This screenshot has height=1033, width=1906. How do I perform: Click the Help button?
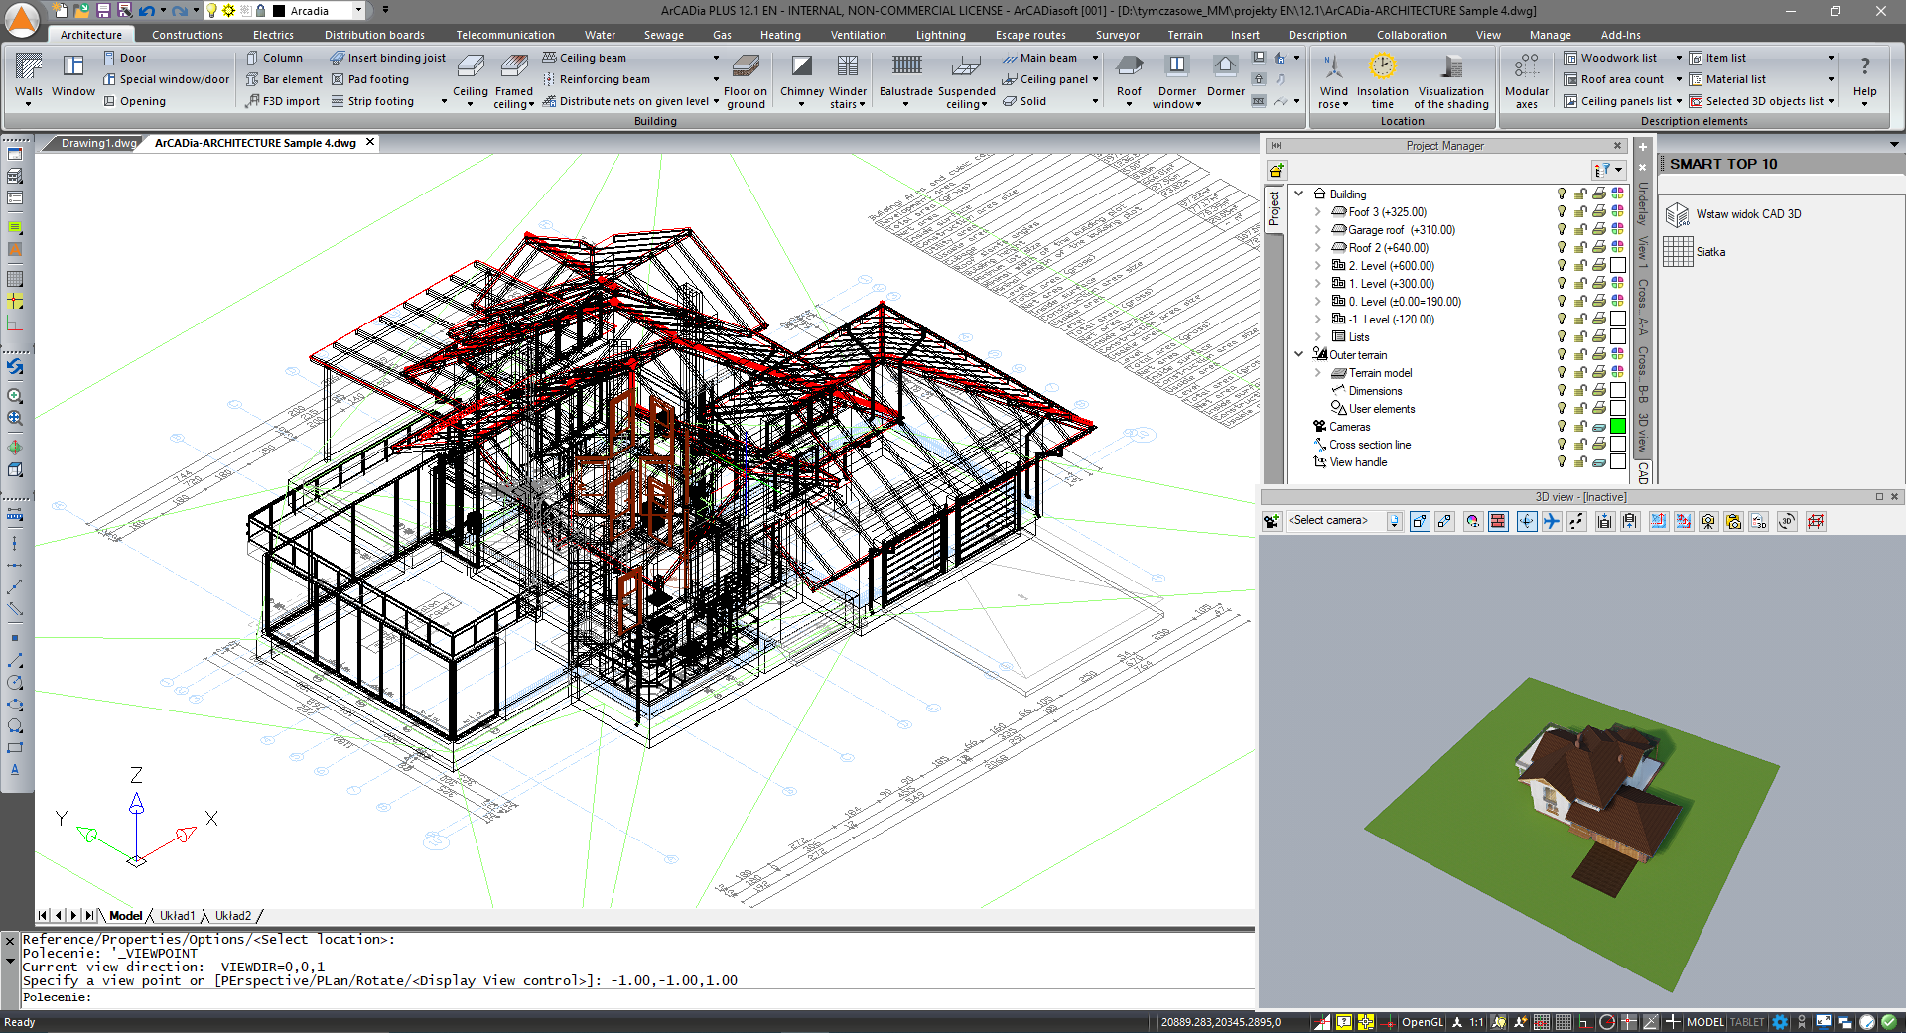(1864, 74)
